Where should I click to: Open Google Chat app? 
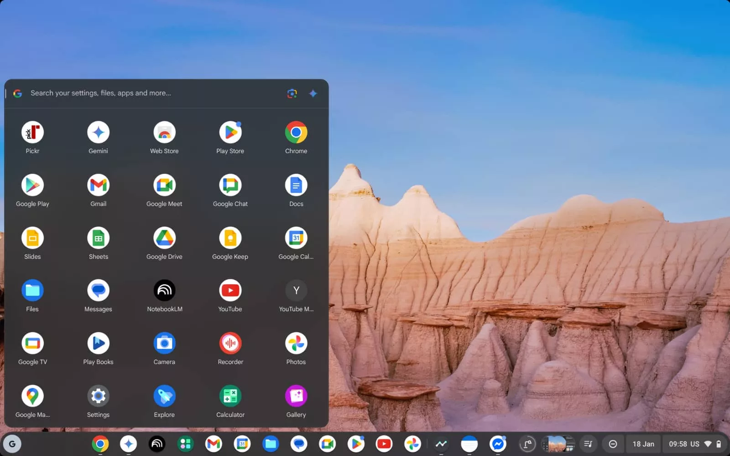click(230, 185)
